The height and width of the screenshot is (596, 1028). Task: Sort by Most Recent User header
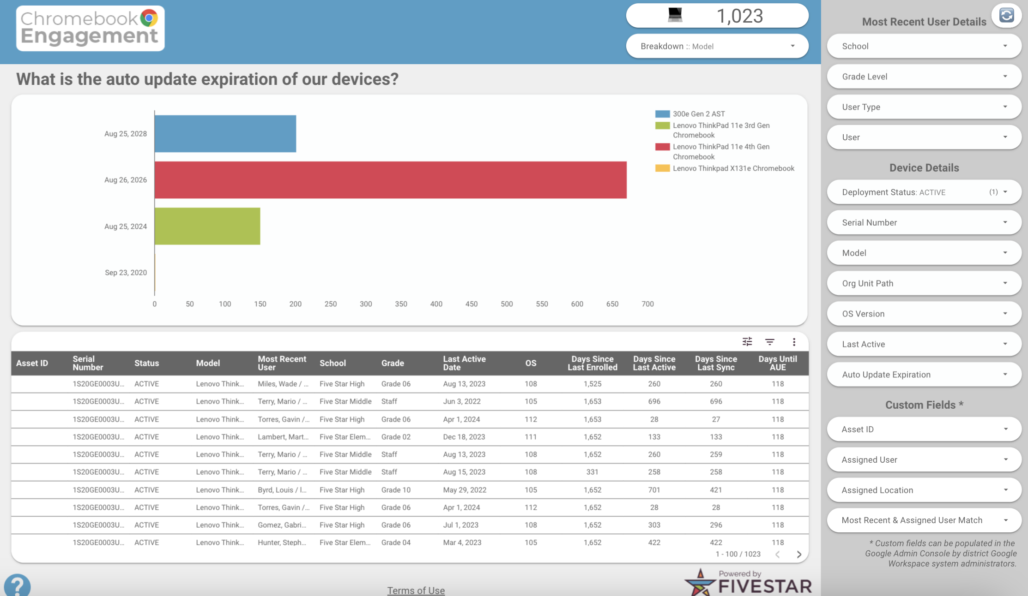282,363
